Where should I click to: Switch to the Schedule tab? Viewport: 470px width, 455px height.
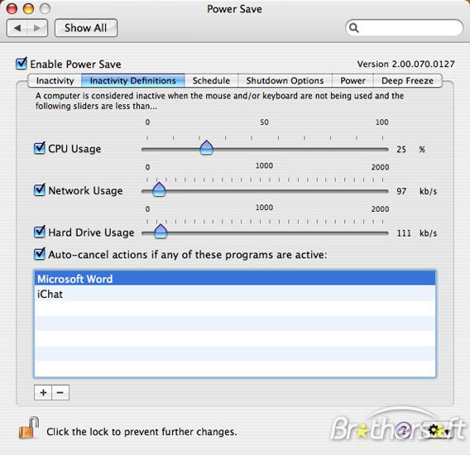(x=211, y=80)
